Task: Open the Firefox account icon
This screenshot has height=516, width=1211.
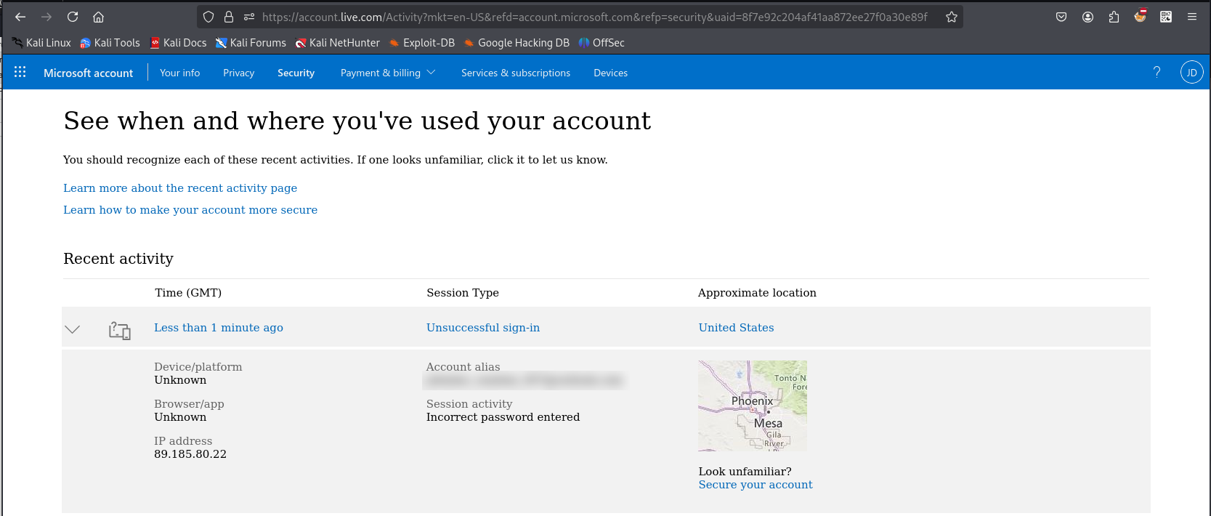Action: pyautogui.click(x=1088, y=17)
